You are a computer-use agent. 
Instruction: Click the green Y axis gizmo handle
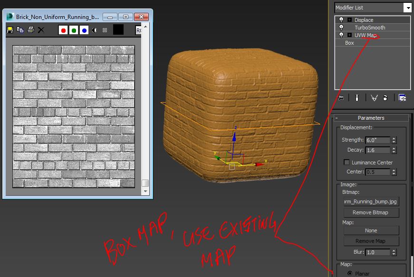218,158
